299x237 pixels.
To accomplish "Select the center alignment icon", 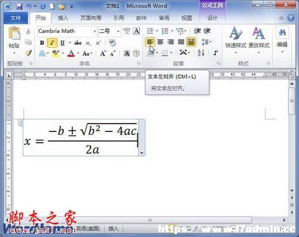I will [x=160, y=42].
